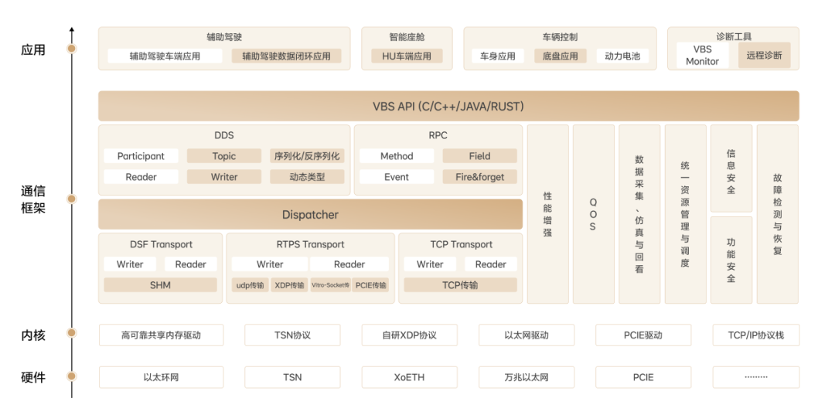Select the 高可靠共享内存驱动 box
The width and height of the screenshot is (835, 415).
[x=161, y=335]
